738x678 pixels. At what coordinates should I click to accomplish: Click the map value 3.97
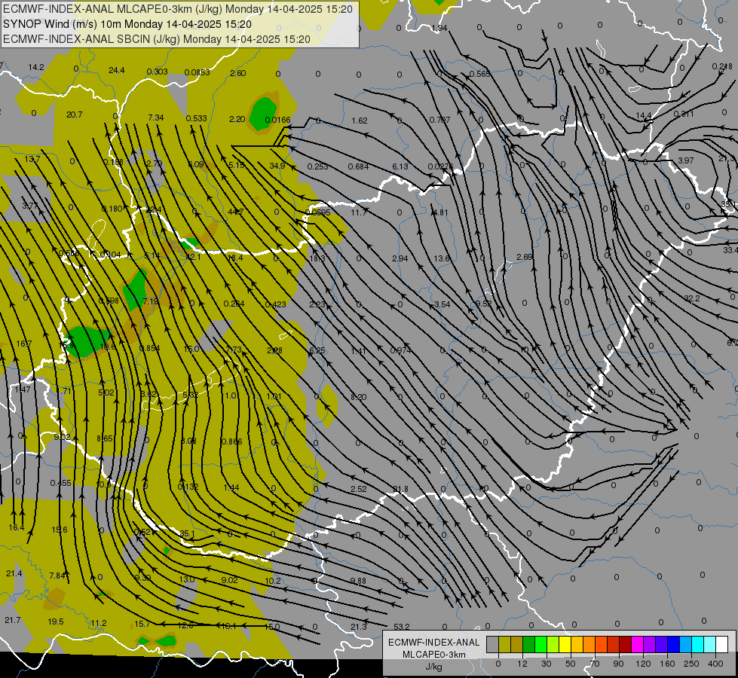pos(686,160)
